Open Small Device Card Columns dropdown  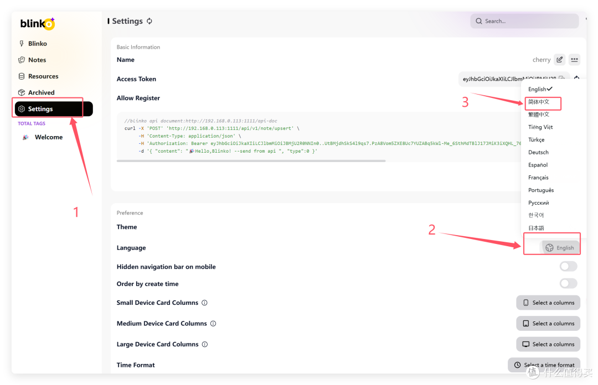pos(548,303)
